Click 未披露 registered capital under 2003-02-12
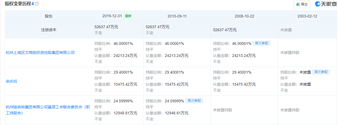The height and width of the screenshot is (125, 338). tap(286, 30)
